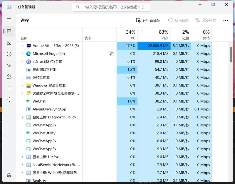Open the Details page (list icon)
Viewport: 235px width, 184px height.
[x=9, y=88]
